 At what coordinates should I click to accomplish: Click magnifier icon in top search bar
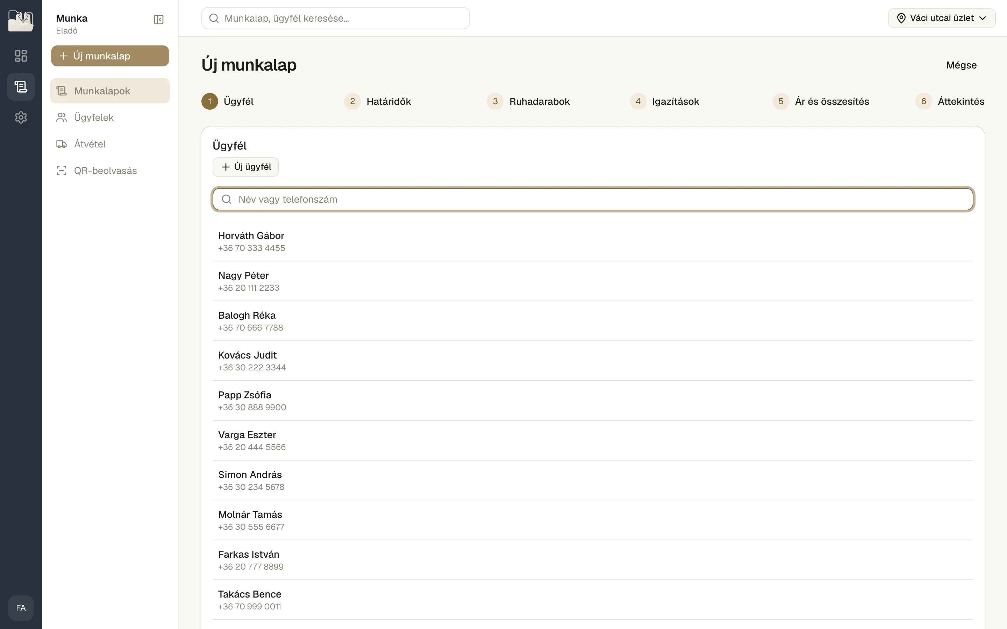[x=214, y=18]
